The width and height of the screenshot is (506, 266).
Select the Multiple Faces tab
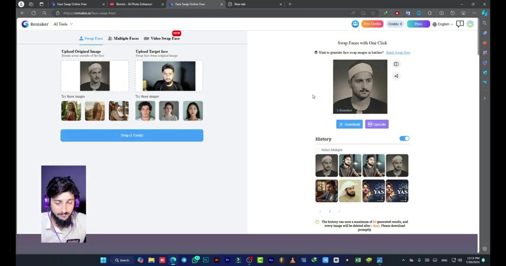tap(123, 38)
